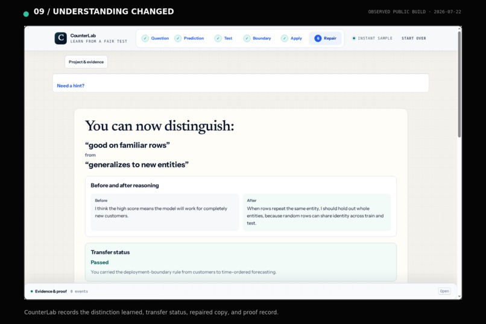Click the 'You can now distinguish:' heading
The image size is (486, 324).
[160, 126]
